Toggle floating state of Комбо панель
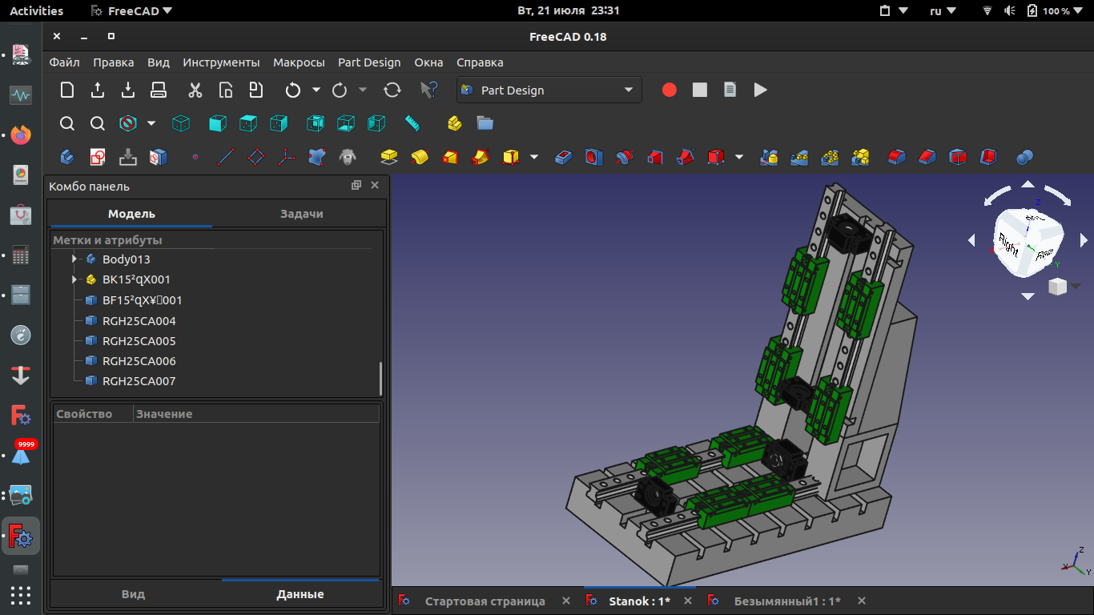 tap(356, 186)
